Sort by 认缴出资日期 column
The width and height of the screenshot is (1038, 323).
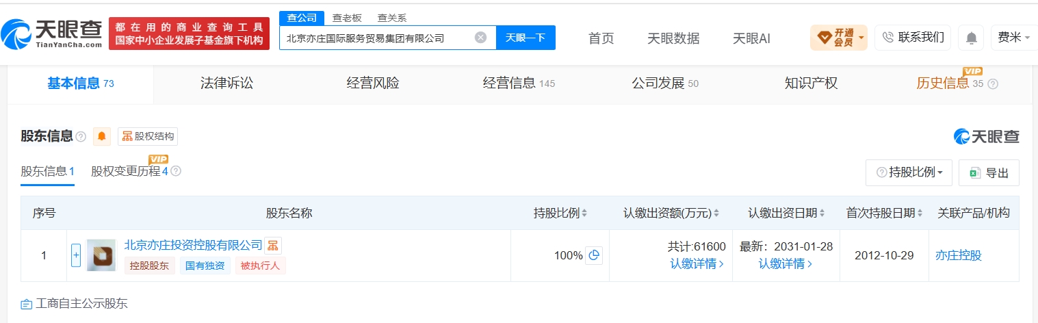(x=786, y=213)
